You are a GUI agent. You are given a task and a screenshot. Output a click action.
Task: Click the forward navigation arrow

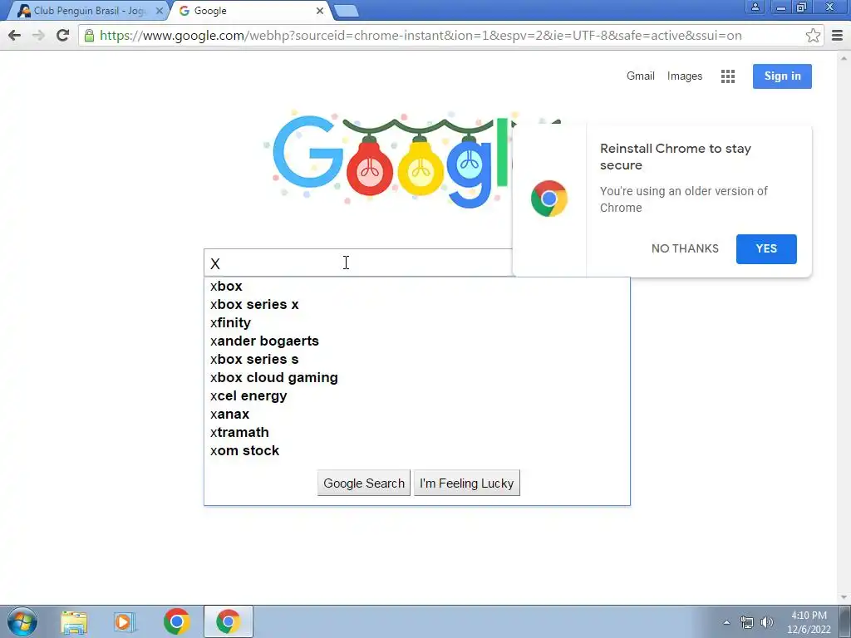(38, 36)
